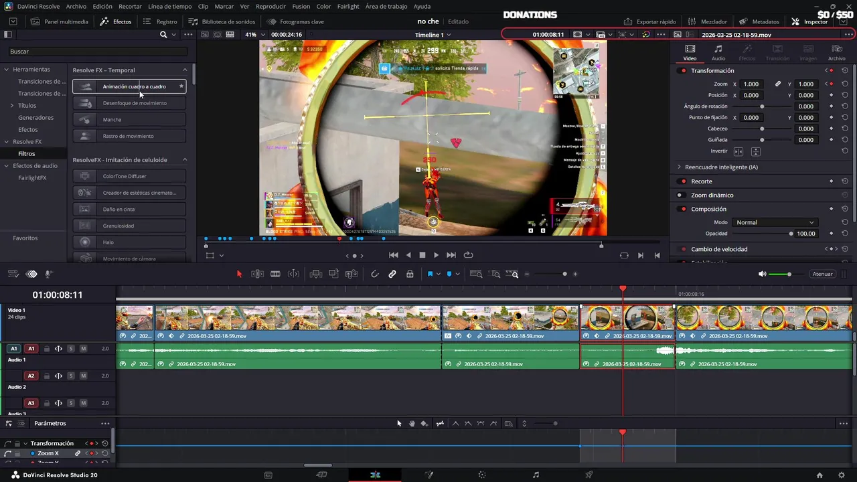This screenshot has width=857, height=482.
Task: Toggle Composición section enable switch
Action: 683,209
